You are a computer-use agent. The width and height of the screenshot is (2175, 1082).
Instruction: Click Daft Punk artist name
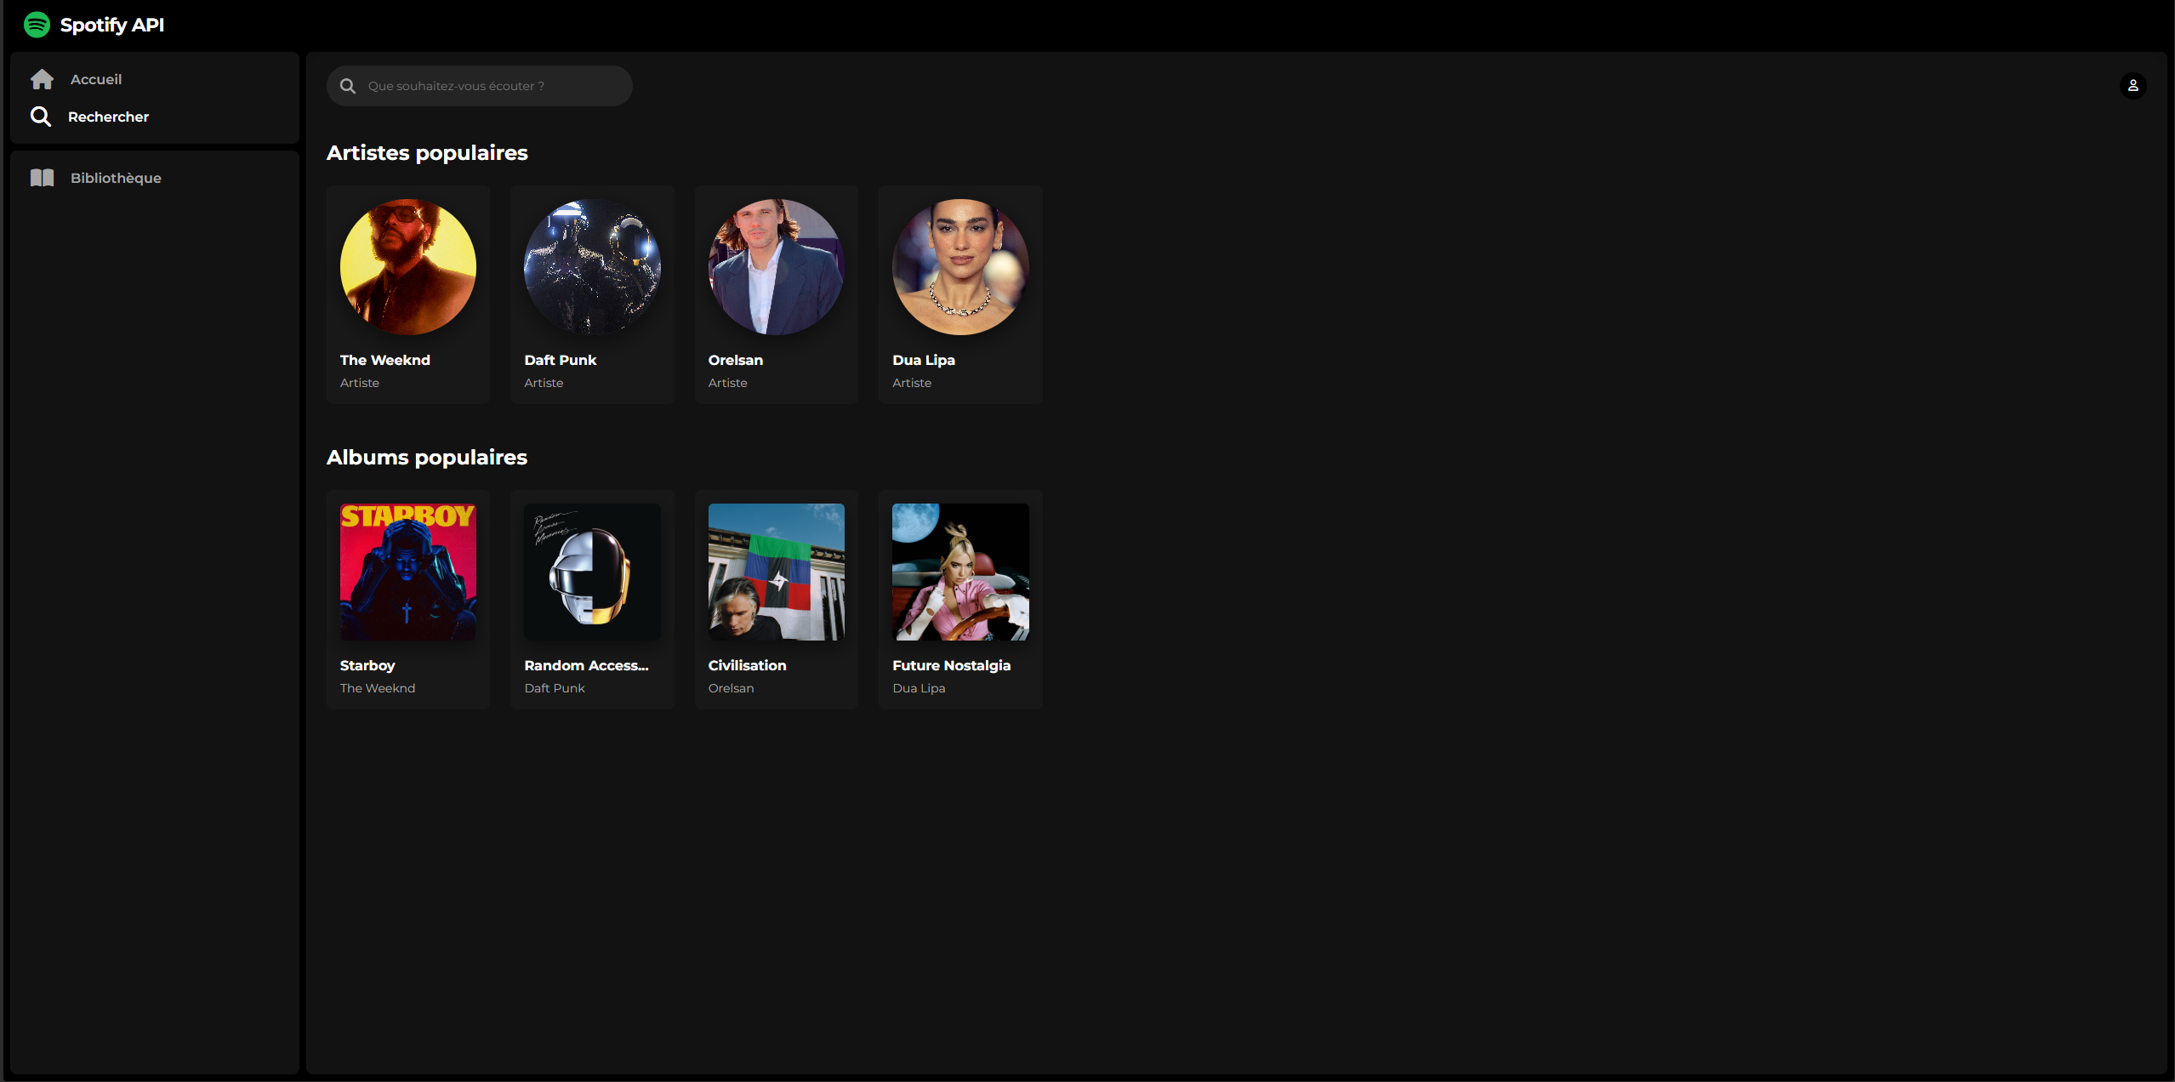coord(561,360)
